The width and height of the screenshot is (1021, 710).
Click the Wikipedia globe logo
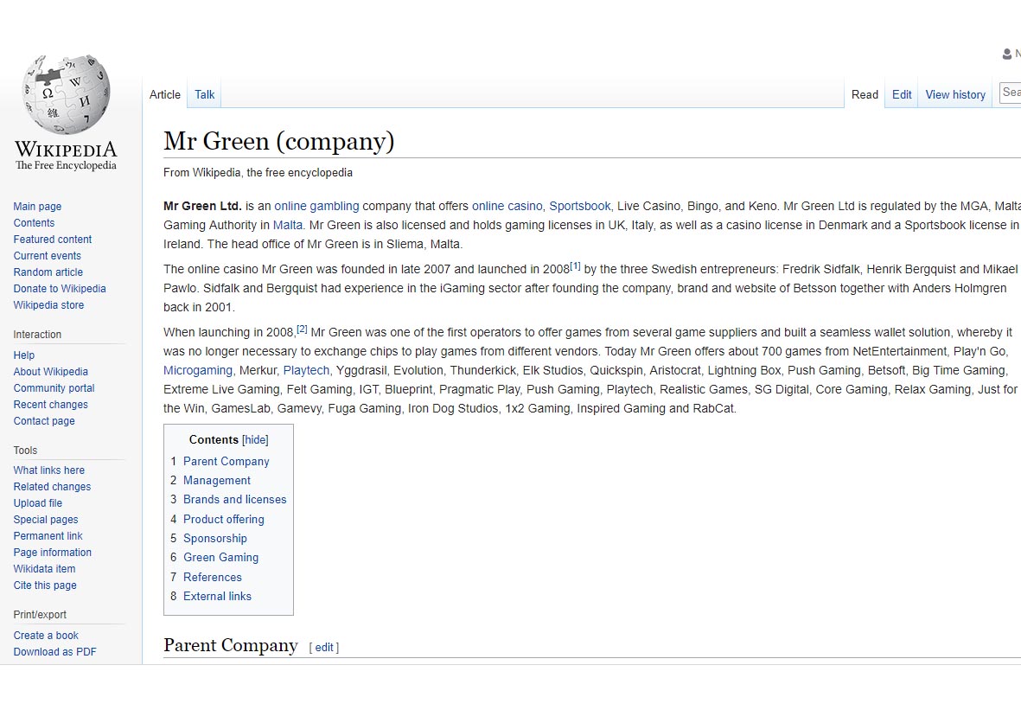[66, 93]
